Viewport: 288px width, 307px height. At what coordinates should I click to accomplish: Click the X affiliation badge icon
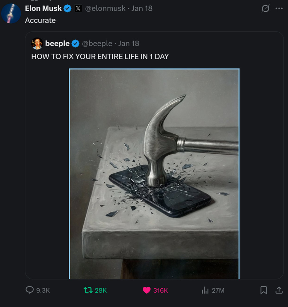pyautogui.click(x=78, y=9)
